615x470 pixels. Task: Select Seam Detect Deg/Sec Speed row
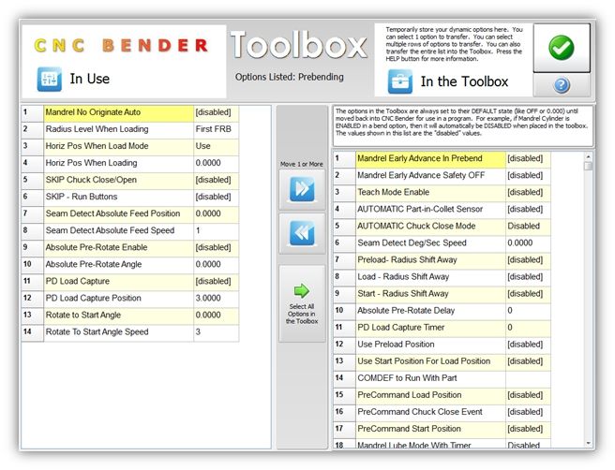442,242
